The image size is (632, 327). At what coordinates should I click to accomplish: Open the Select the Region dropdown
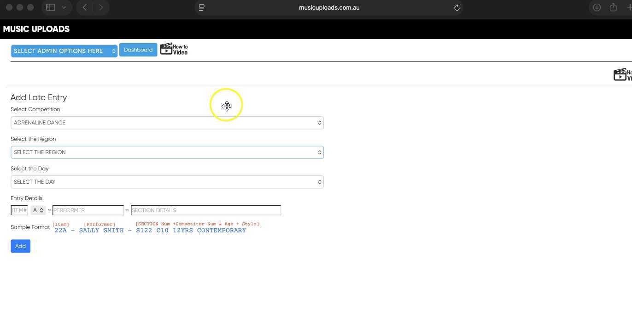(167, 152)
